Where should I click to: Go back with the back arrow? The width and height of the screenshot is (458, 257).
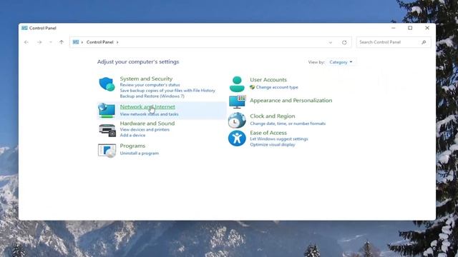26,42
